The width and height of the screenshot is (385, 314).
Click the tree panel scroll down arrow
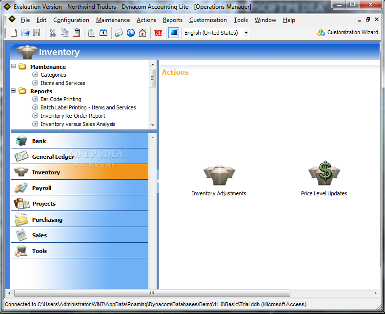[153, 126]
